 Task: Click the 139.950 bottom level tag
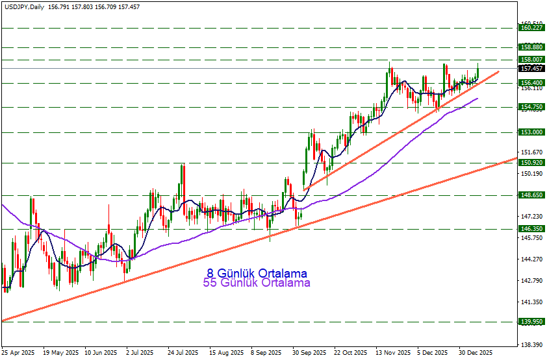531,322
